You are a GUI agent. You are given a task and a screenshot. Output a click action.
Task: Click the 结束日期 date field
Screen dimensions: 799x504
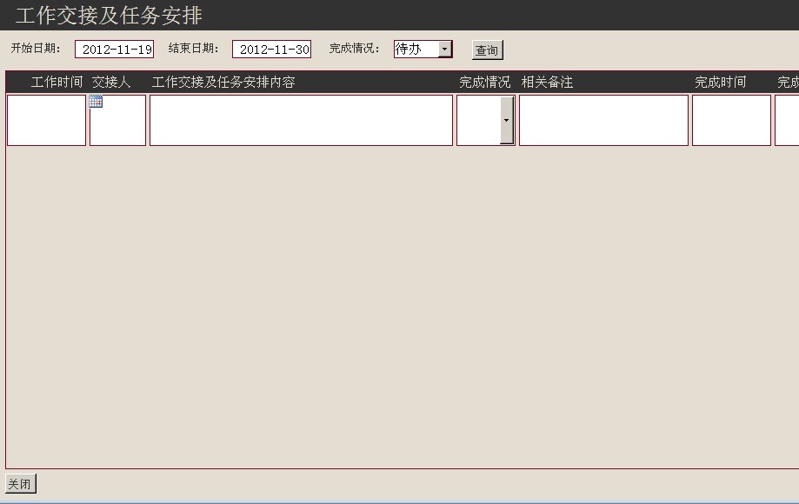271,50
